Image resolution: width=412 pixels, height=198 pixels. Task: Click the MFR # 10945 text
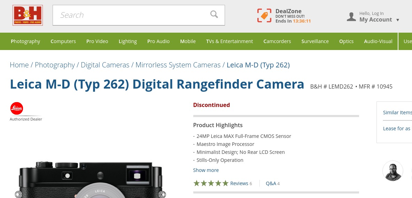375,87
